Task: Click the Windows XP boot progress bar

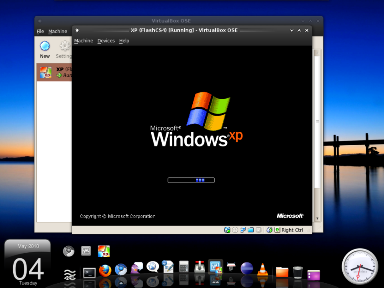Action: [x=191, y=180]
